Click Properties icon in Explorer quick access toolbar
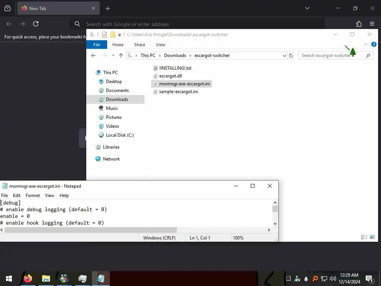This screenshot has height=286, width=381. coord(105,35)
